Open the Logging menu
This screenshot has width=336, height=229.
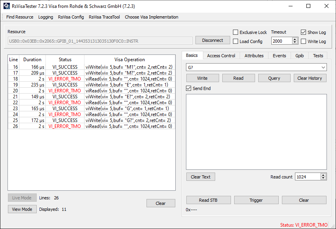click(x=46, y=17)
